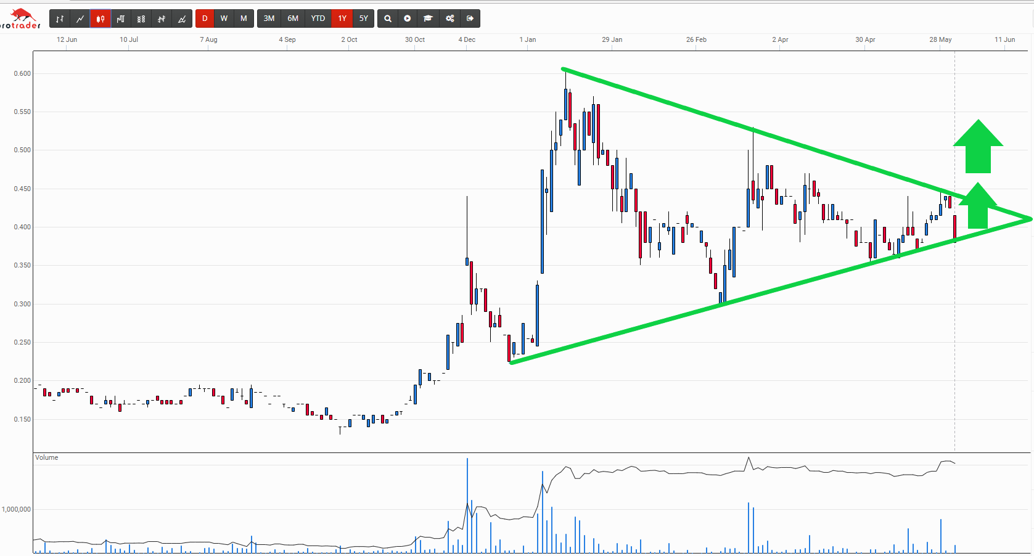Viewport: 1034px width, 556px height.
Task: Click the export arrow icon
Action: (x=470, y=18)
